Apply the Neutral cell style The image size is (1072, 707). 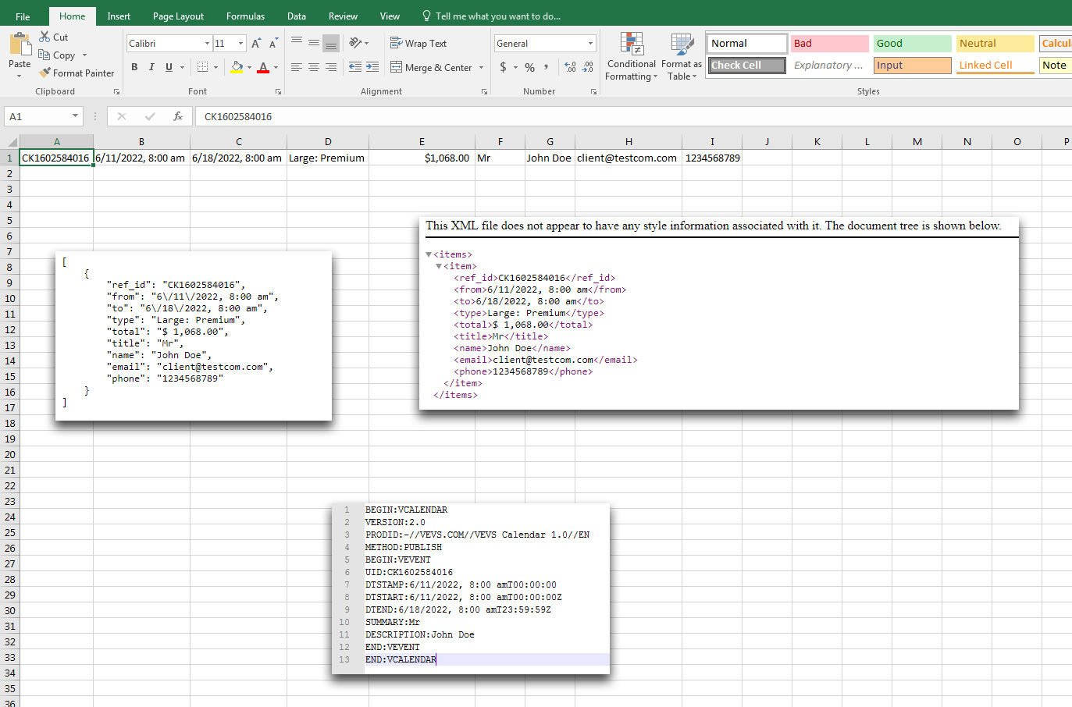coord(995,44)
